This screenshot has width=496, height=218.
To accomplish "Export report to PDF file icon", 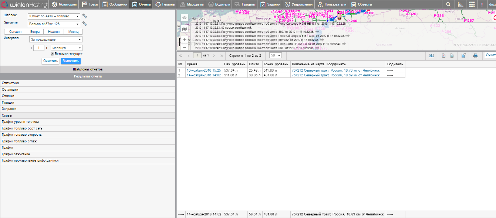I will coord(444,56).
